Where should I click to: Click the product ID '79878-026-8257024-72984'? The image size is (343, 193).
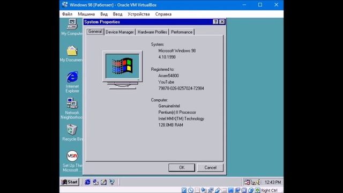(x=181, y=88)
